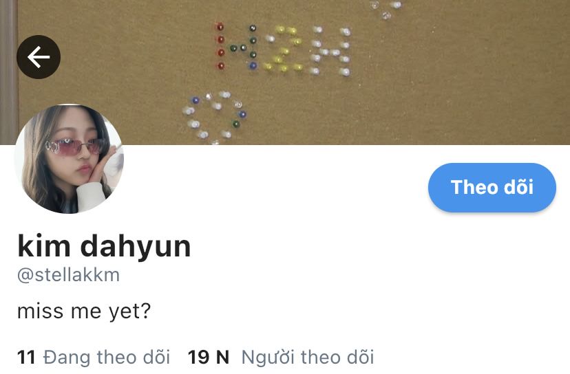Go back using the arrow icon
The width and height of the screenshot is (570, 374).
click(39, 57)
